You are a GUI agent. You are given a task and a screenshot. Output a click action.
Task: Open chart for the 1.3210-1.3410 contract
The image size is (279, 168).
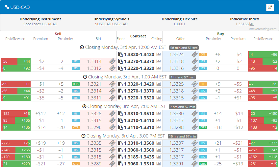159,120
